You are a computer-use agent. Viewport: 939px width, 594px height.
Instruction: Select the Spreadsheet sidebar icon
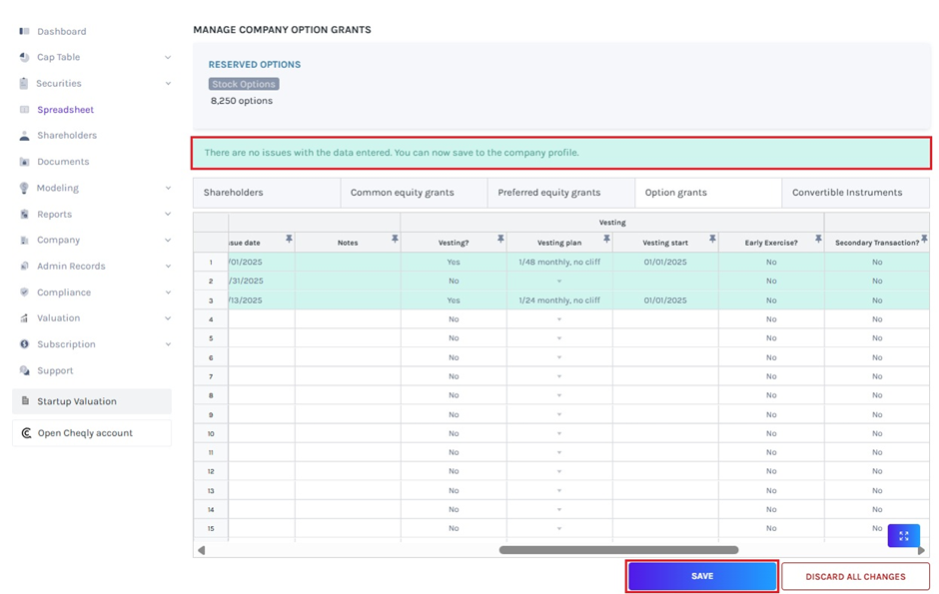pos(24,109)
